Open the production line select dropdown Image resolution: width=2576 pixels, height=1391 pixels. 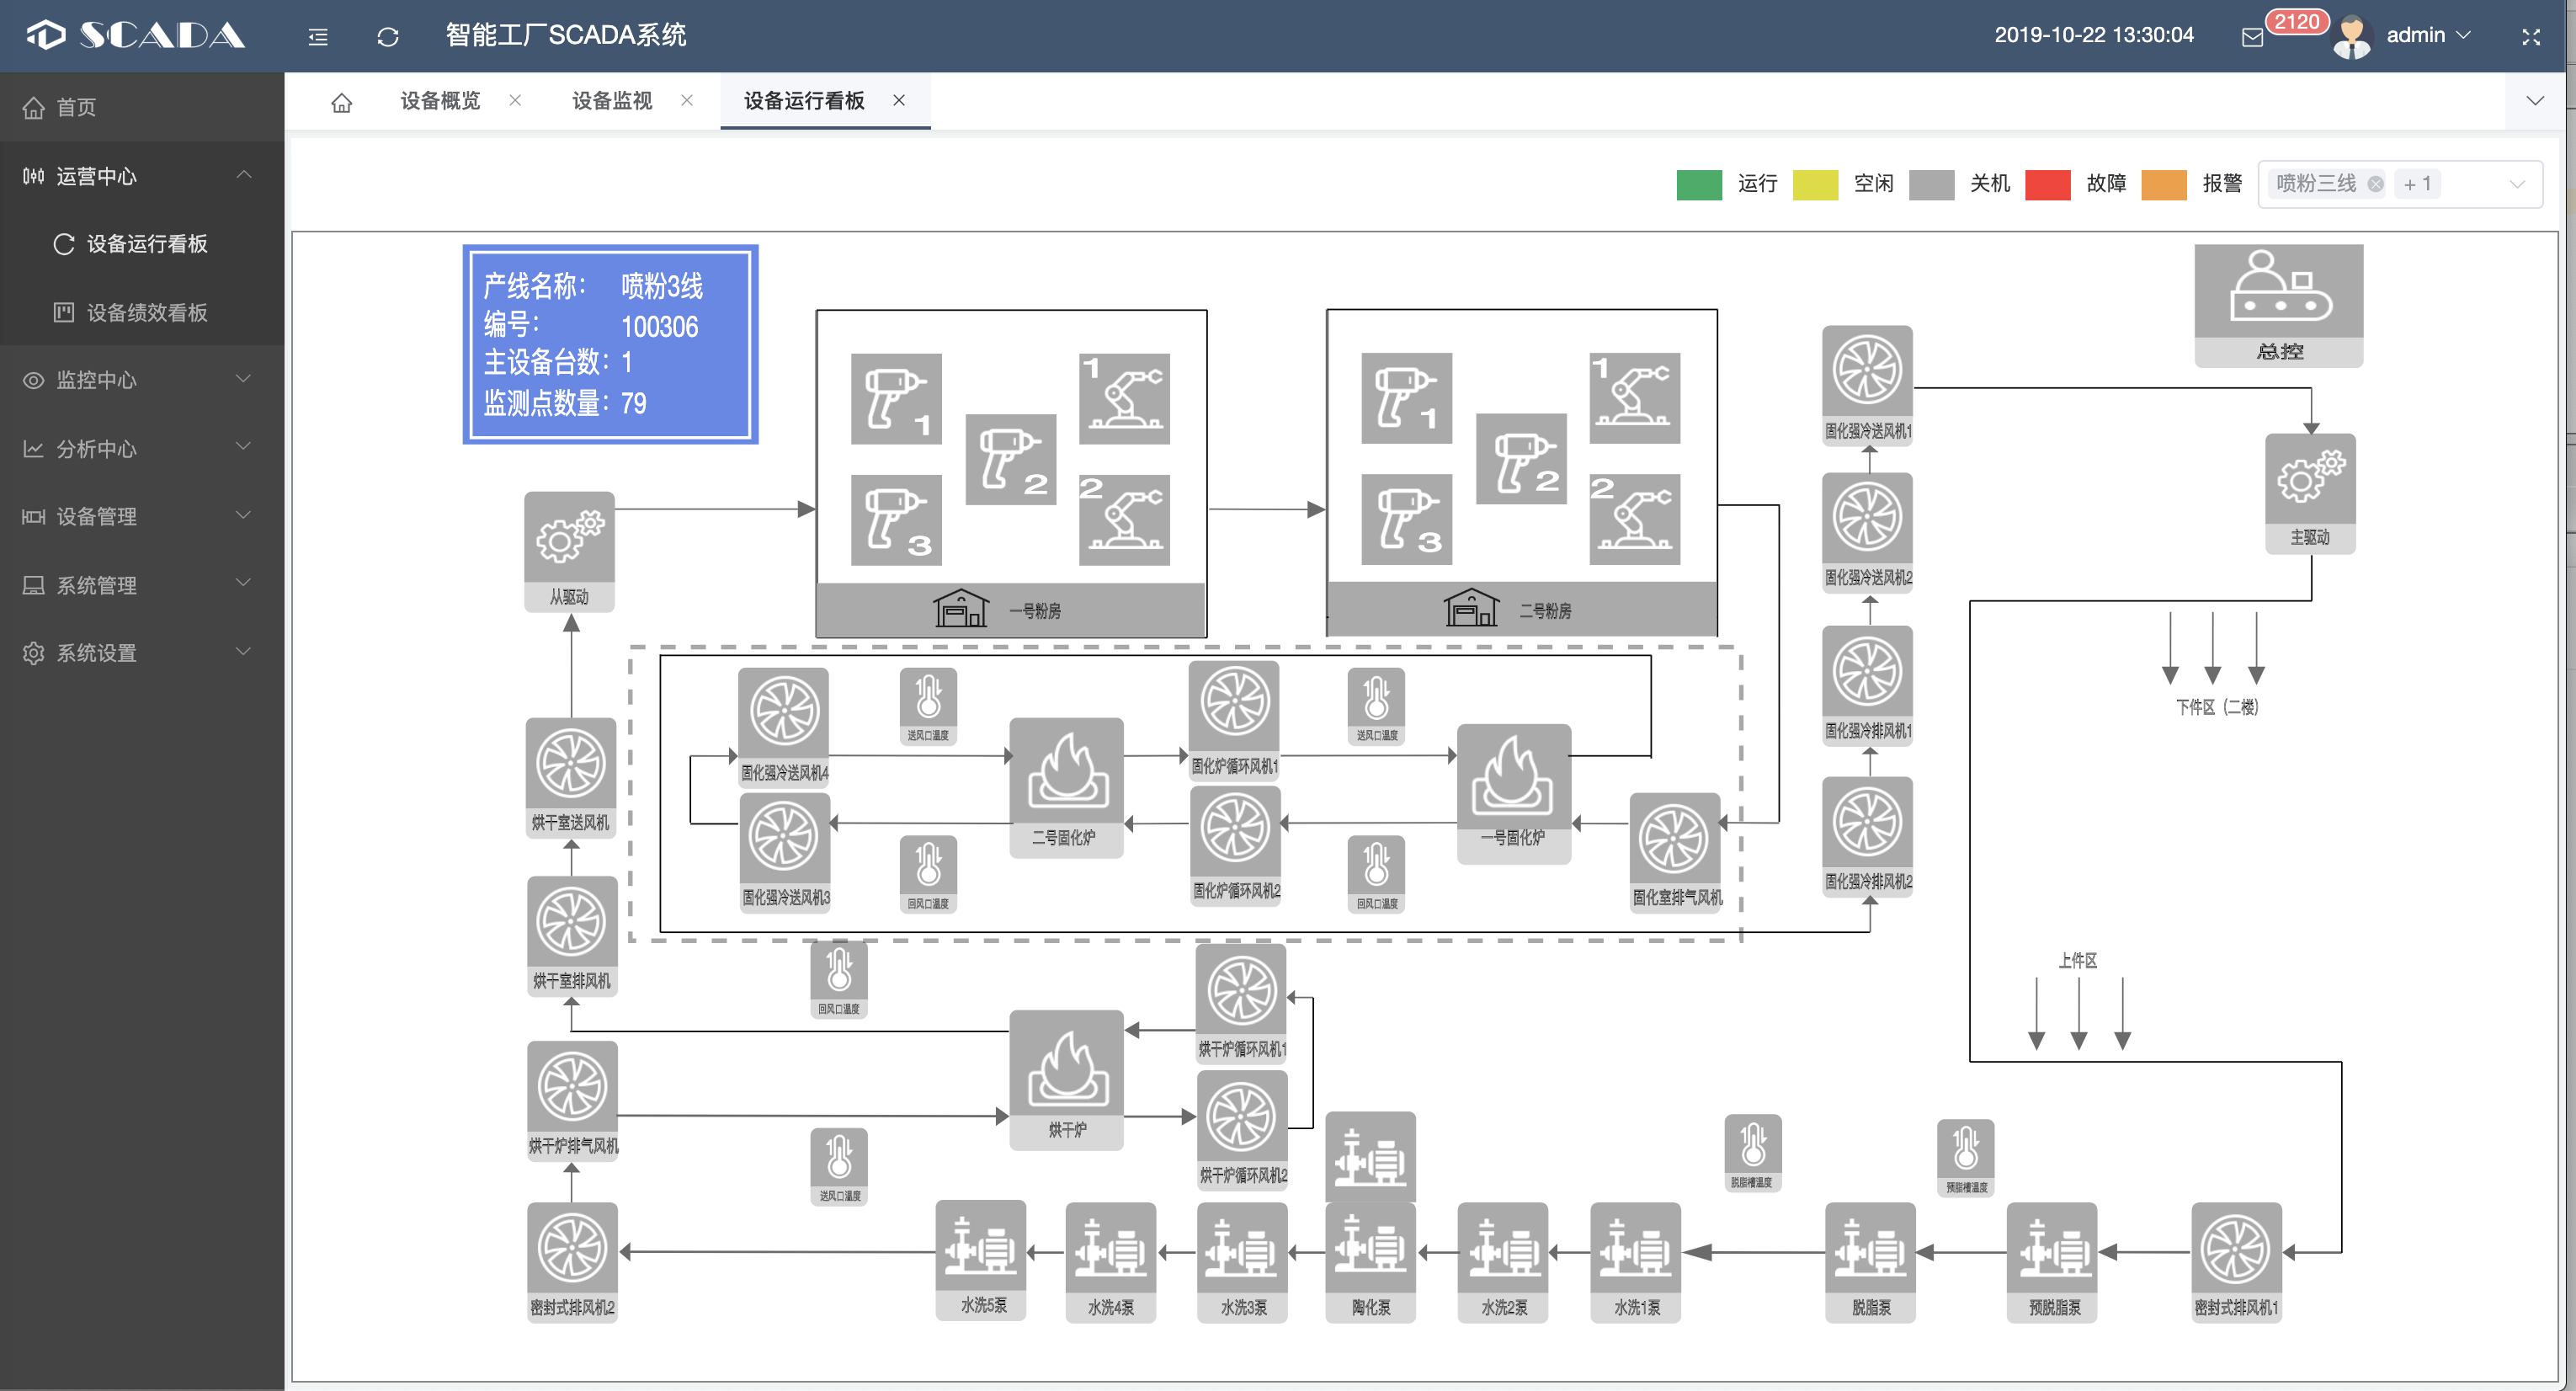tap(2516, 184)
